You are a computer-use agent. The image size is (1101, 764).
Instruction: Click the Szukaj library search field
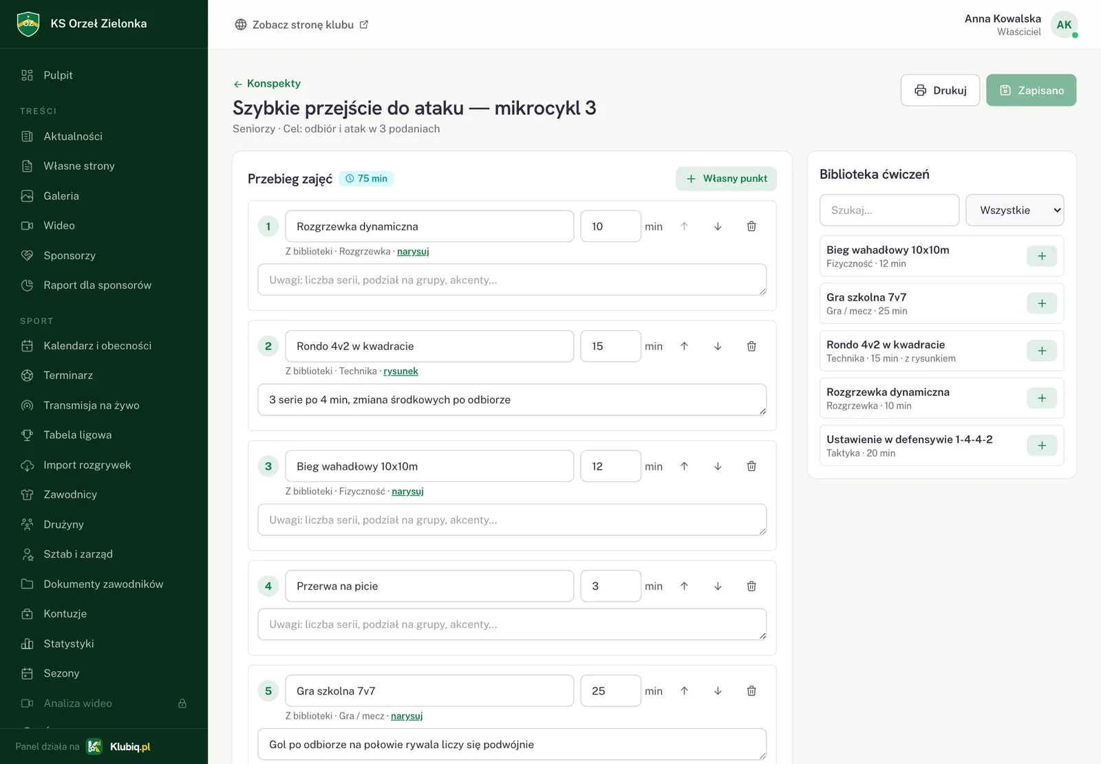[x=889, y=210]
